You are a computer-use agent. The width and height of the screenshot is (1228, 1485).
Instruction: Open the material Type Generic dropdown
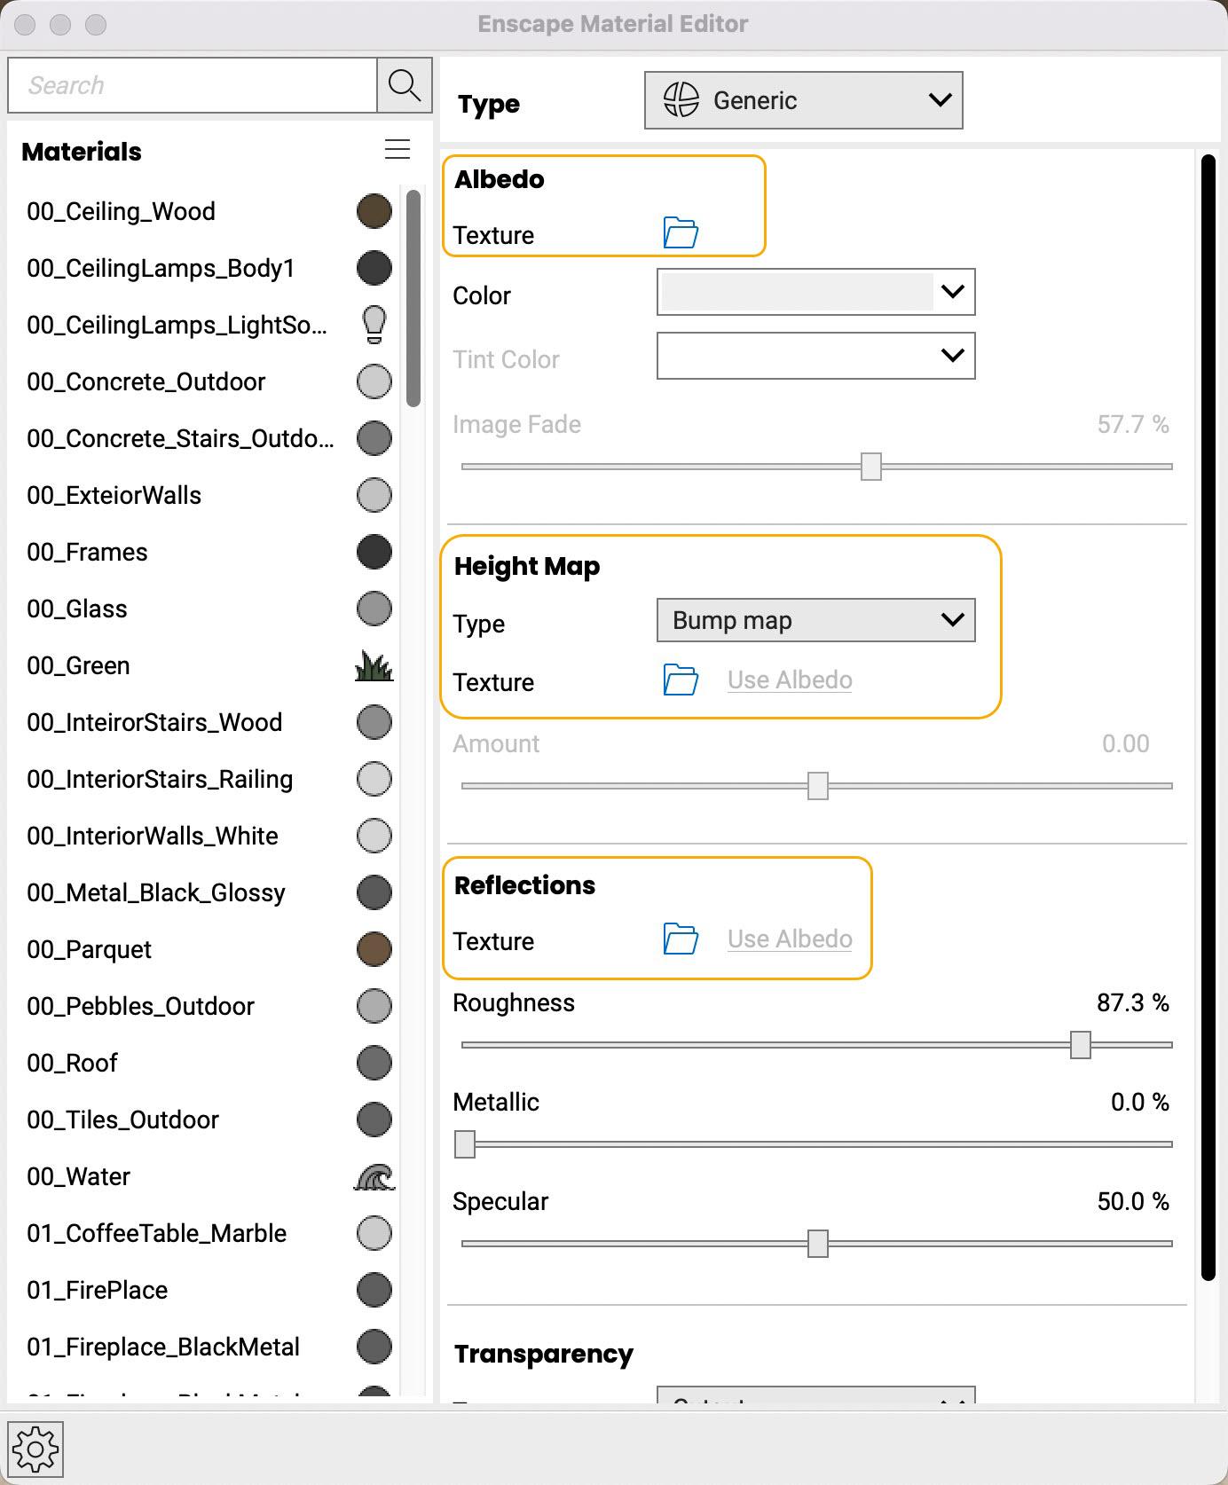803,100
